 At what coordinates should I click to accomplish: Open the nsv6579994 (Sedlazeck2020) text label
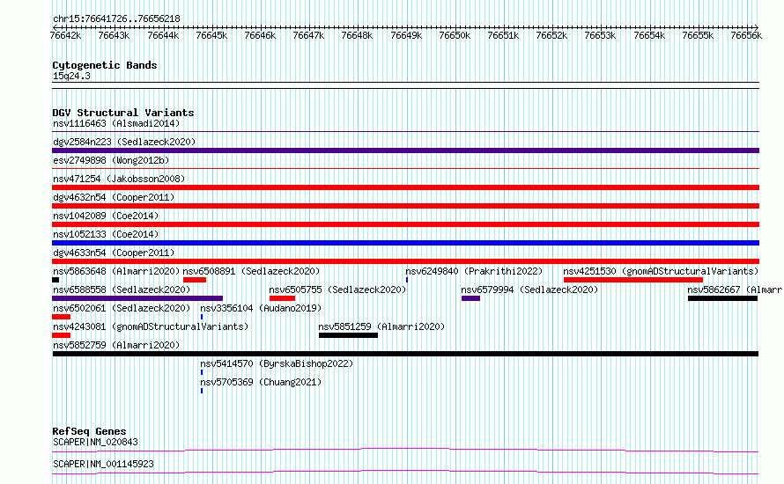coord(529,290)
